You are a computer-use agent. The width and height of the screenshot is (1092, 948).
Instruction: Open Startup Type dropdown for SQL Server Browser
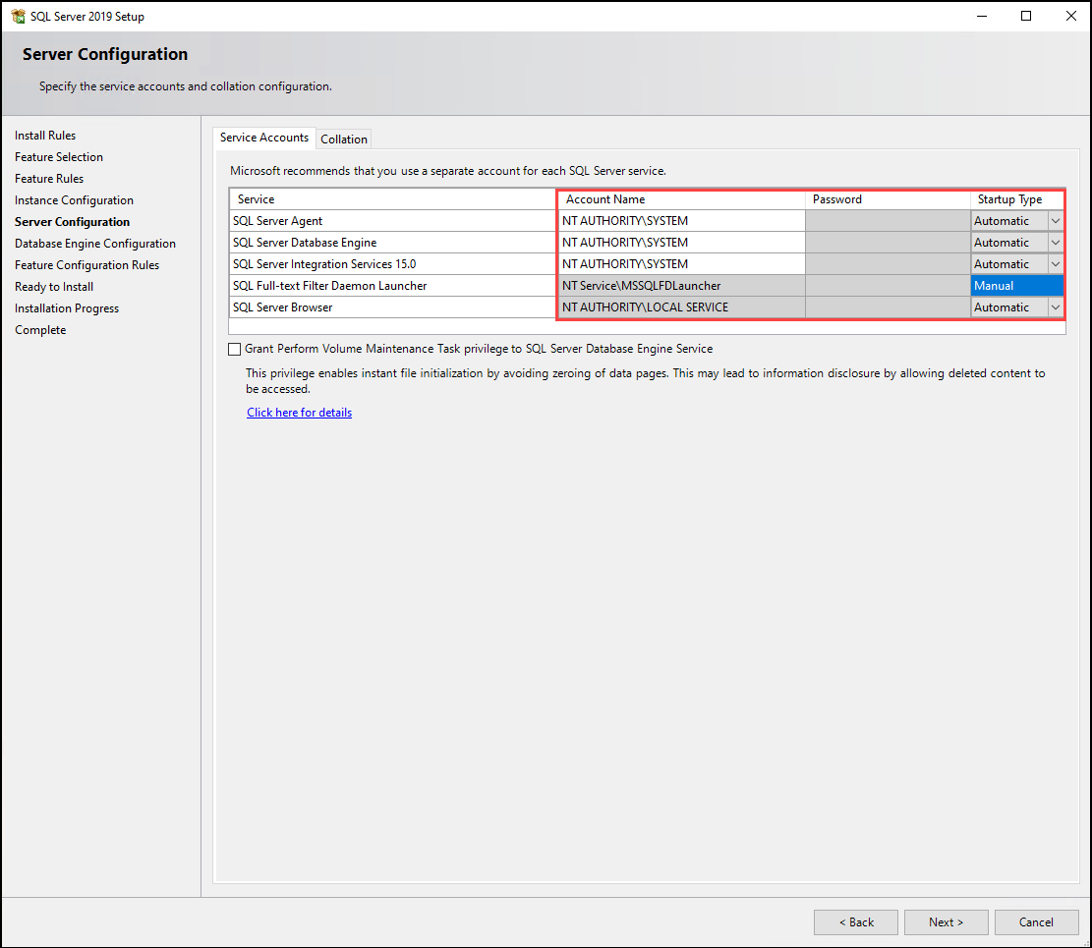(x=1055, y=307)
